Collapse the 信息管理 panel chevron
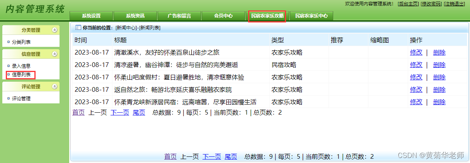 click(x=54, y=54)
